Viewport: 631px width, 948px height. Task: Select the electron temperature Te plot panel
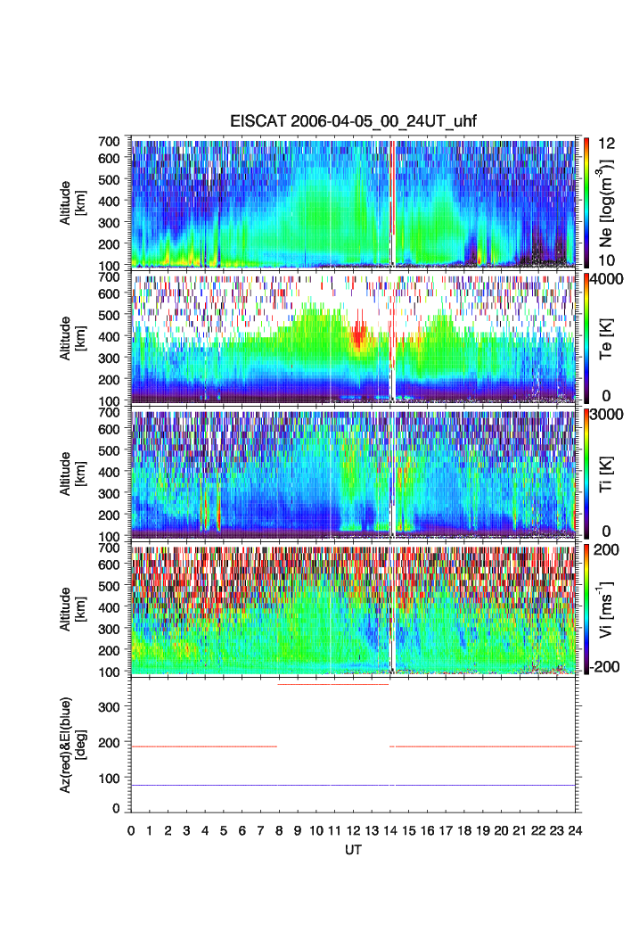355,338
